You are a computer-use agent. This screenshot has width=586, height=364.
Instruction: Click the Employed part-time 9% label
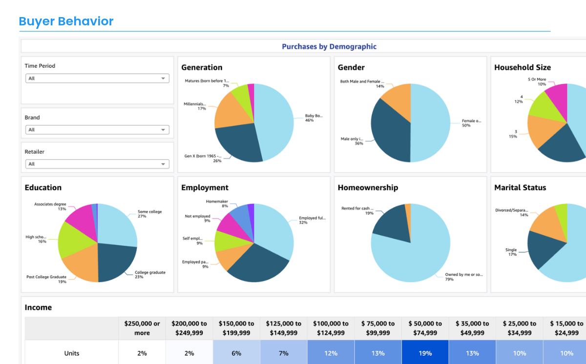[195, 264]
